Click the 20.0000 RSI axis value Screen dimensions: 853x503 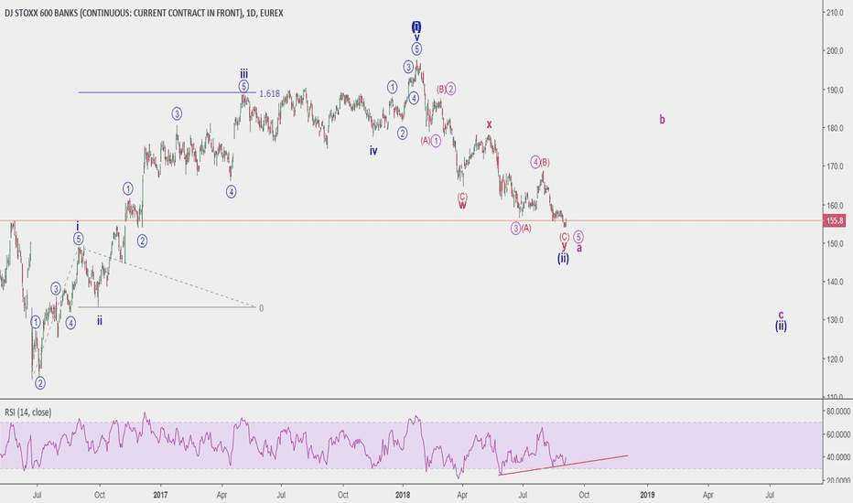point(837,480)
